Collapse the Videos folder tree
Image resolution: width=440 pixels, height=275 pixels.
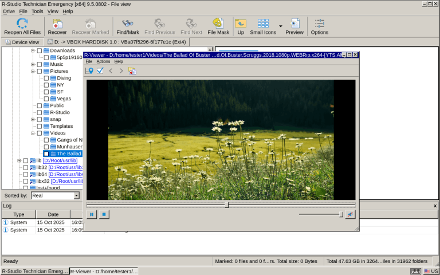(33, 133)
